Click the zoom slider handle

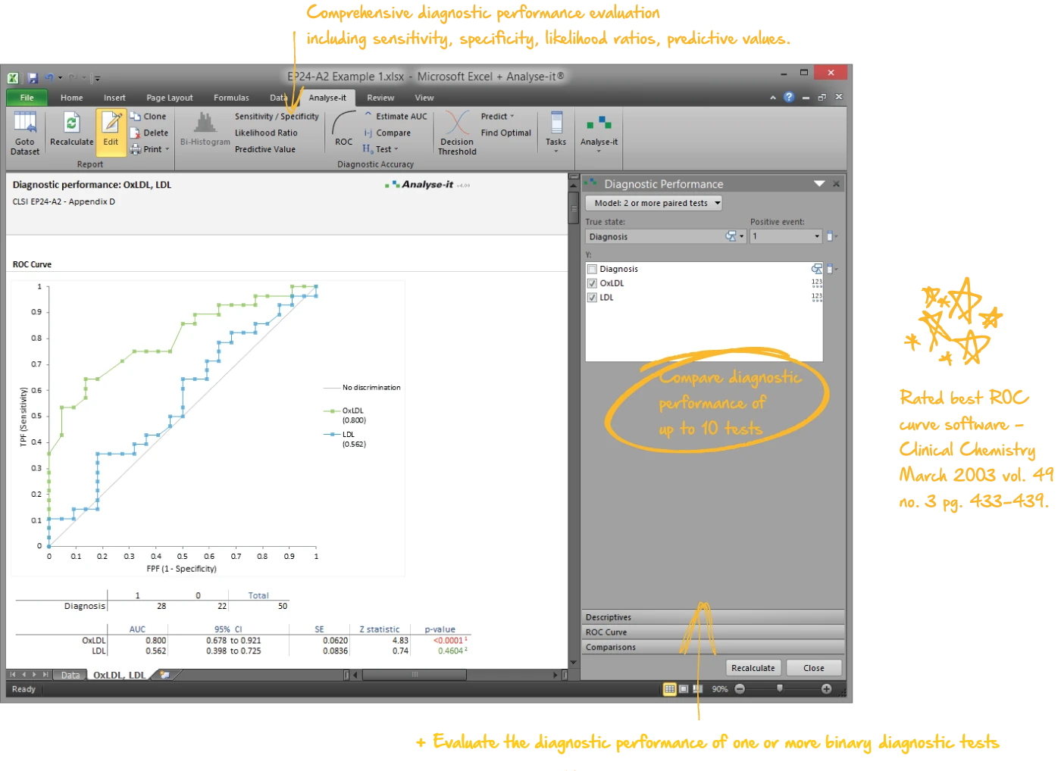[780, 688]
